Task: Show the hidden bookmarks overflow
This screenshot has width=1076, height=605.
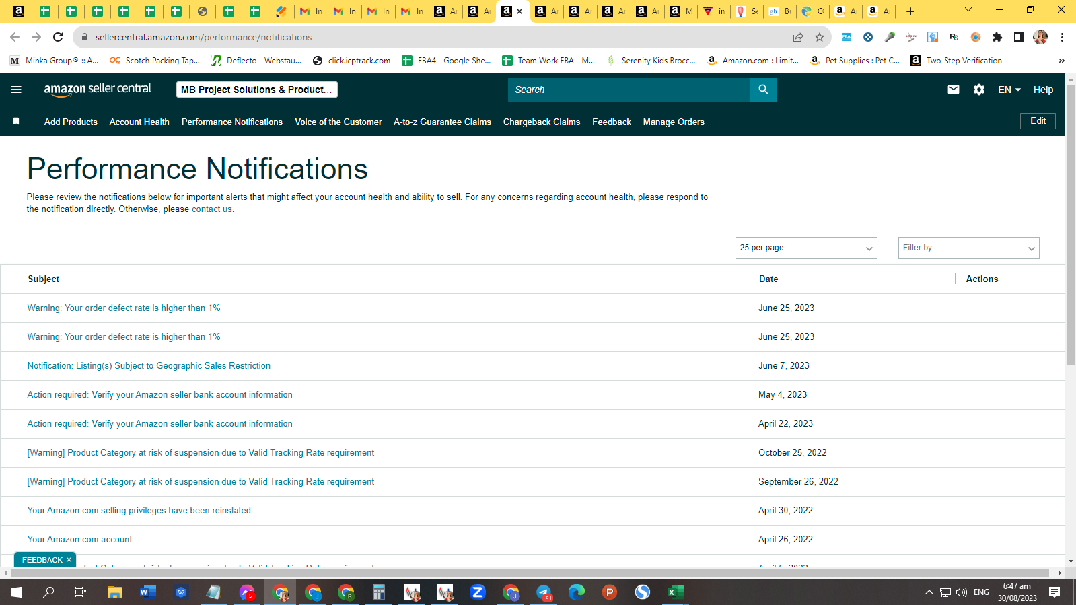Action: (1061, 61)
